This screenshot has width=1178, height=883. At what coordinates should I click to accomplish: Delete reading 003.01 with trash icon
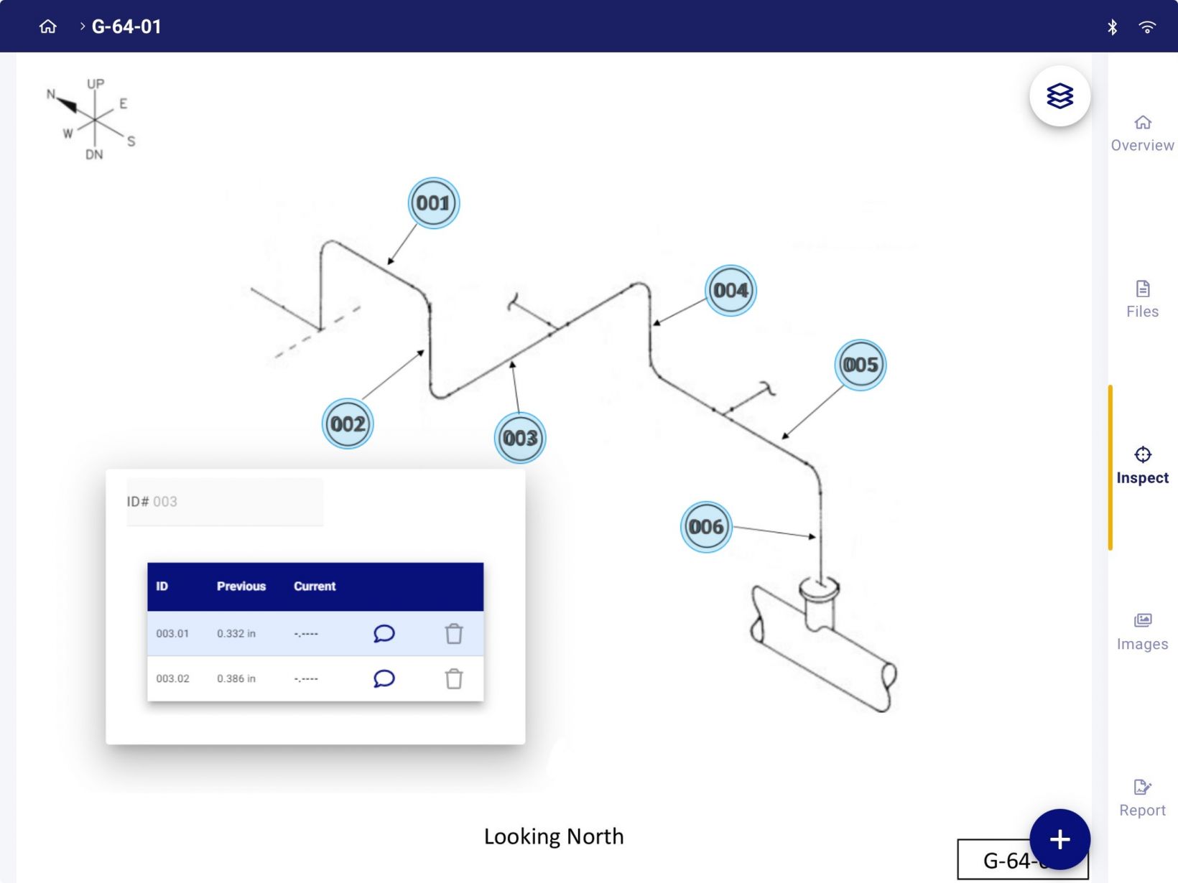click(453, 633)
